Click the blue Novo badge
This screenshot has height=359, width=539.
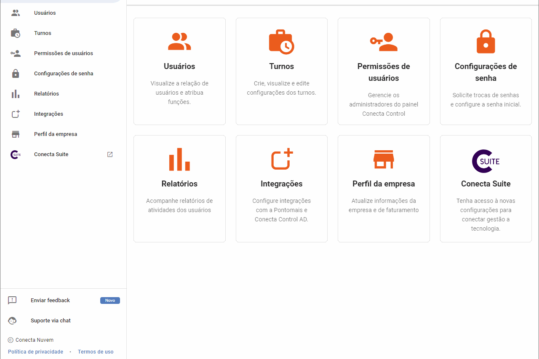110,300
